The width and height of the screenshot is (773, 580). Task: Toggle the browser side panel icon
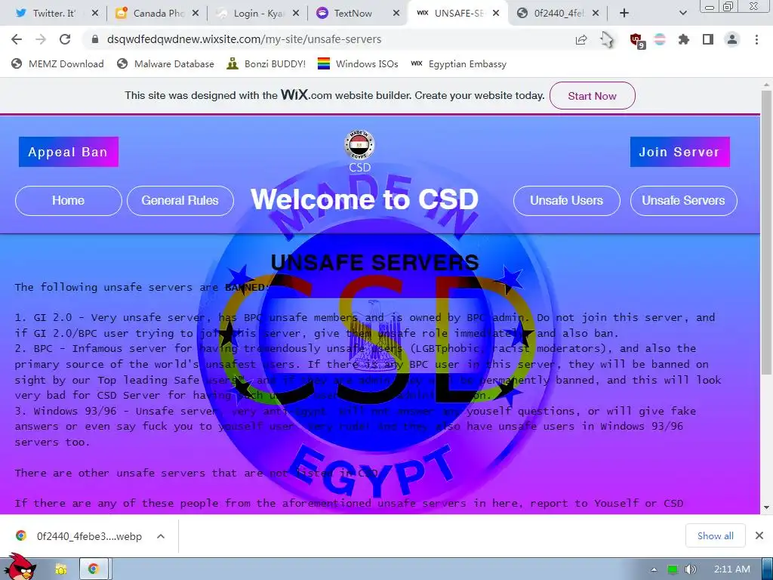tap(708, 39)
